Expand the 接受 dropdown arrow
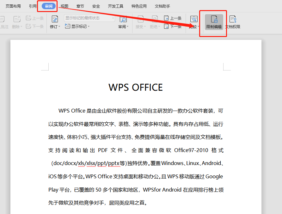Image resolution: width=282 pixels, height=214 pixels. click(145, 27)
